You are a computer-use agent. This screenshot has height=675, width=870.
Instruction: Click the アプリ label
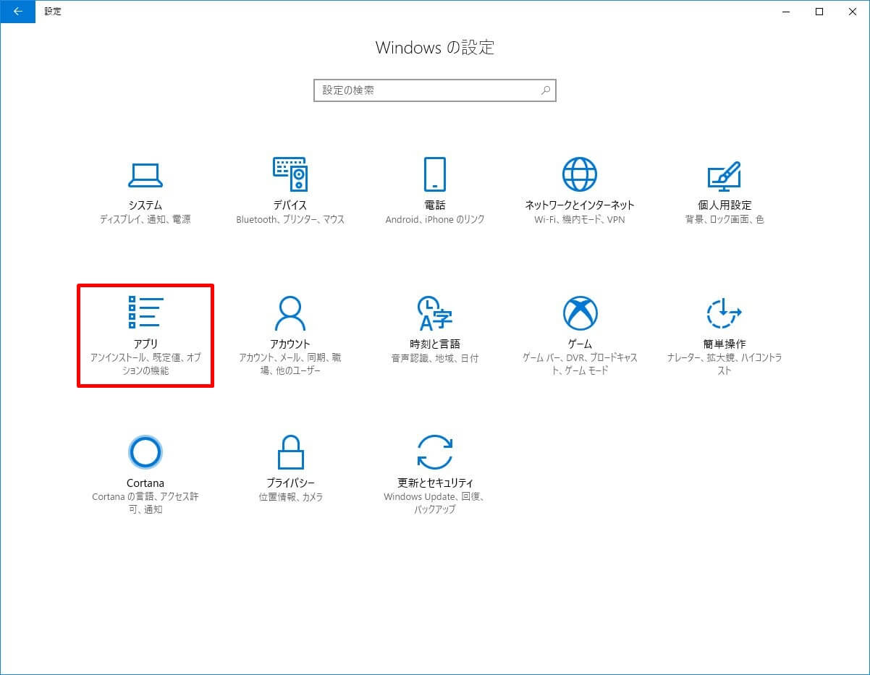click(145, 344)
